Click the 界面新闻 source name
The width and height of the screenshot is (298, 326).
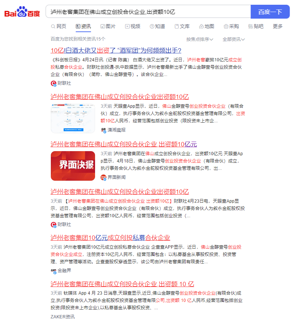pyautogui.click(x=116, y=177)
